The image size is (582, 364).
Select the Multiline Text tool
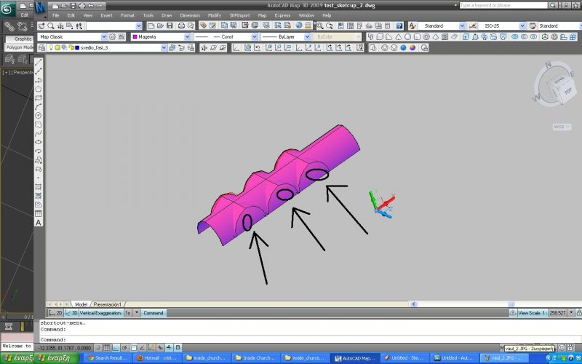39,223
